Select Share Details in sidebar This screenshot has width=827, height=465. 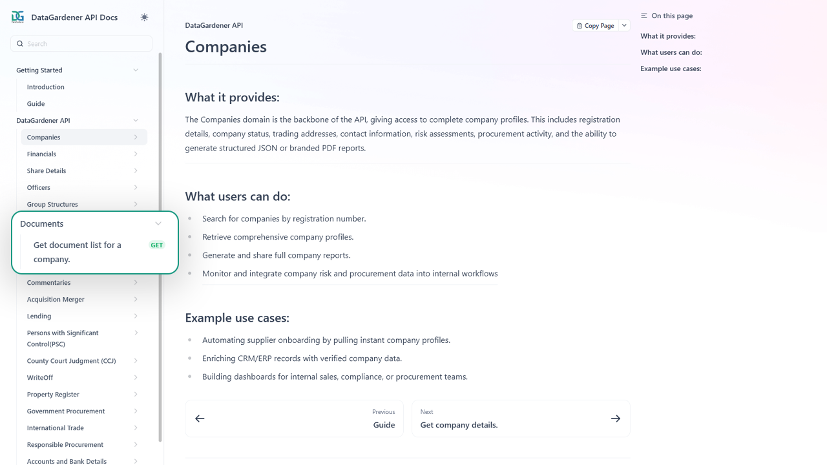47,171
